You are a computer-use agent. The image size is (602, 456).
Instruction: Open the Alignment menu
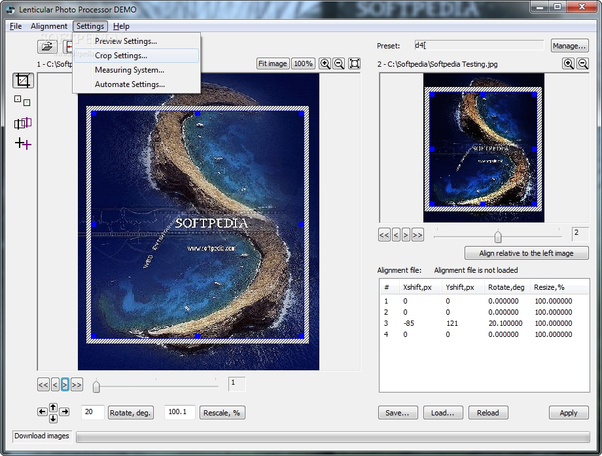click(x=49, y=26)
